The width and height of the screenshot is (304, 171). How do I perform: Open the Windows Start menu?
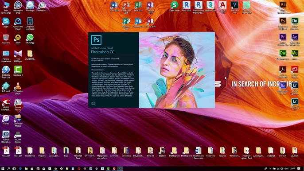pos(3,169)
